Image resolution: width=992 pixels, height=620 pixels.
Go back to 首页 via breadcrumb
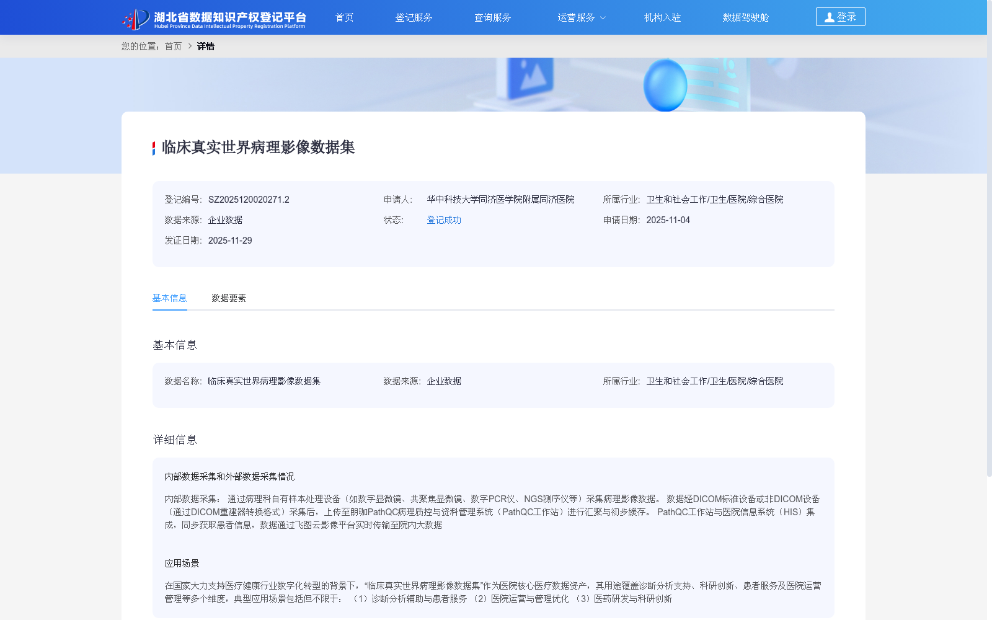(x=173, y=46)
